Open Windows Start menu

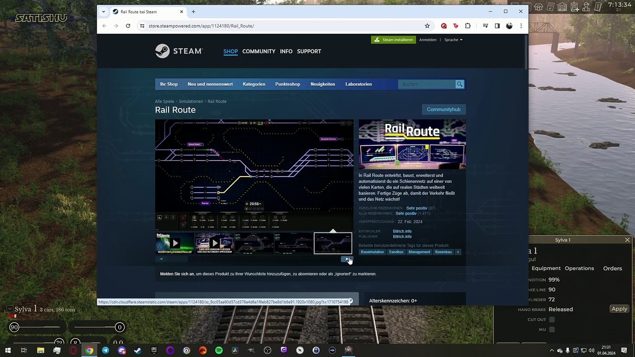pos(7,350)
